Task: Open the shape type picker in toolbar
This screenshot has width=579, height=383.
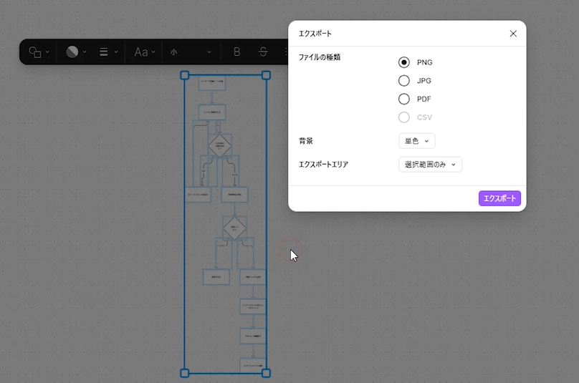Action: (39, 52)
